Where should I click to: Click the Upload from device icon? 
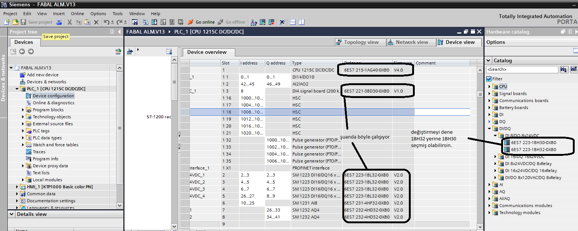(163, 22)
